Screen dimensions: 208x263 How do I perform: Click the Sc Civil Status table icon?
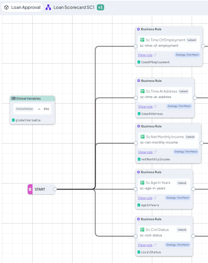142,229
